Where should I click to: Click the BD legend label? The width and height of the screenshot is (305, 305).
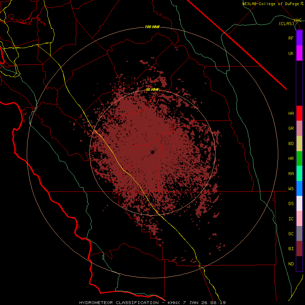(x=291, y=144)
